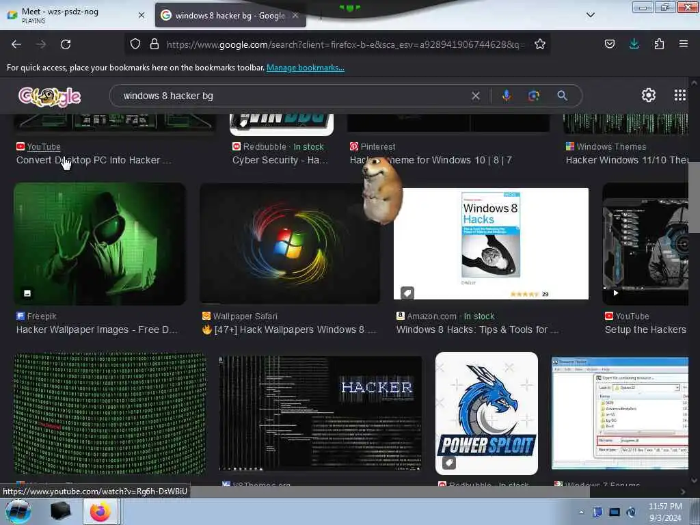Open the green binary code thumbnail
The height and width of the screenshot is (525, 700).
(110, 413)
